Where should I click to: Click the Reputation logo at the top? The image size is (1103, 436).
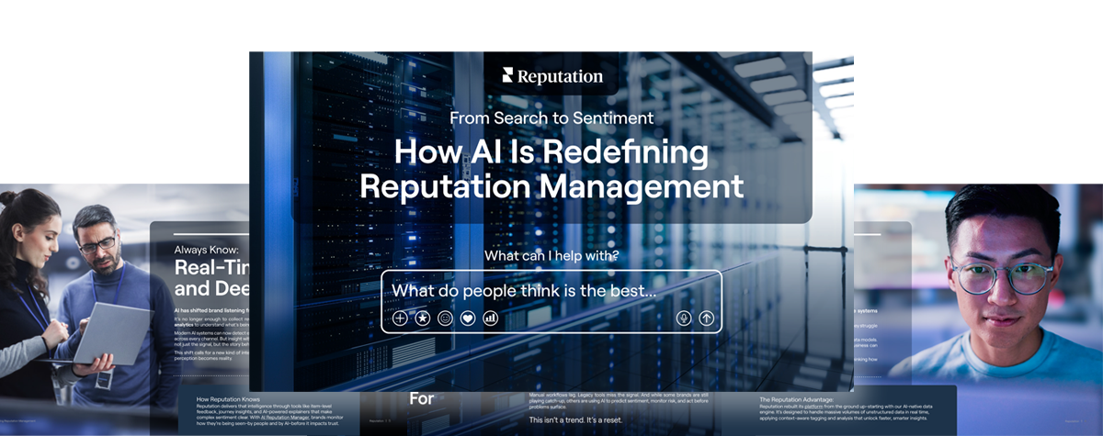(551, 76)
